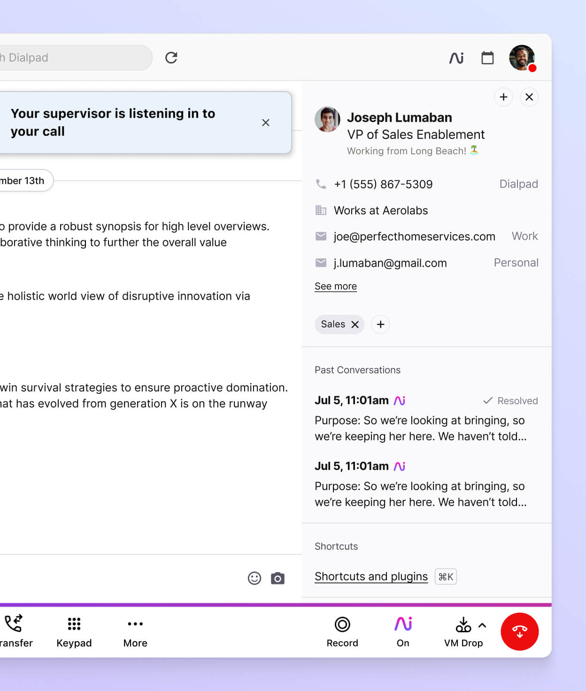
Task: Dismiss the supervisor listening notification
Action: click(x=266, y=123)
